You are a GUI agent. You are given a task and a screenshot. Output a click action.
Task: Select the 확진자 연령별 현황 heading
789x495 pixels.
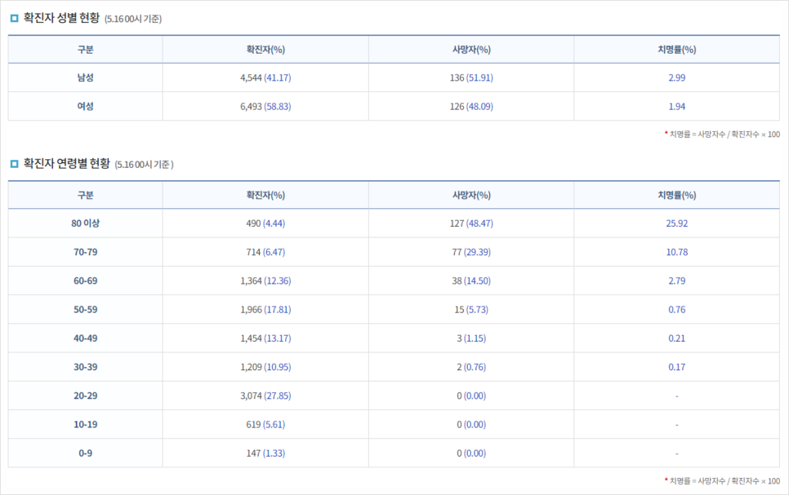point(66,164)
